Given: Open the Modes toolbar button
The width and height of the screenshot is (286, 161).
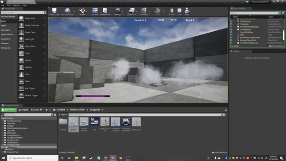Looking at the screenshot, I should (x=82, y=12).
